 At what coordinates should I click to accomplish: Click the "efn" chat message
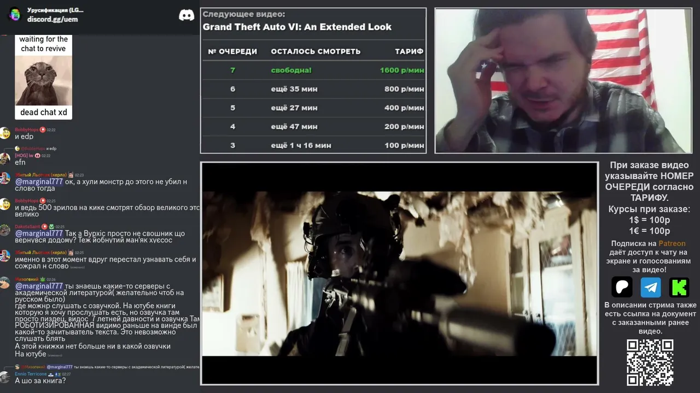click(20, 162)
